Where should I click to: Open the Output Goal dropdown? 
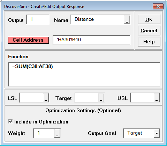pos(157,133)
